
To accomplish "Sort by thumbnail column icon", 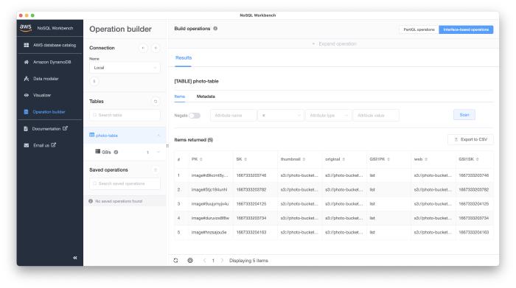I will point(304,159).
